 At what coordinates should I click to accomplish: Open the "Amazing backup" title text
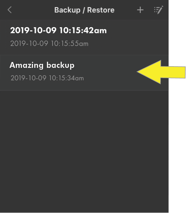click(42, 65)
